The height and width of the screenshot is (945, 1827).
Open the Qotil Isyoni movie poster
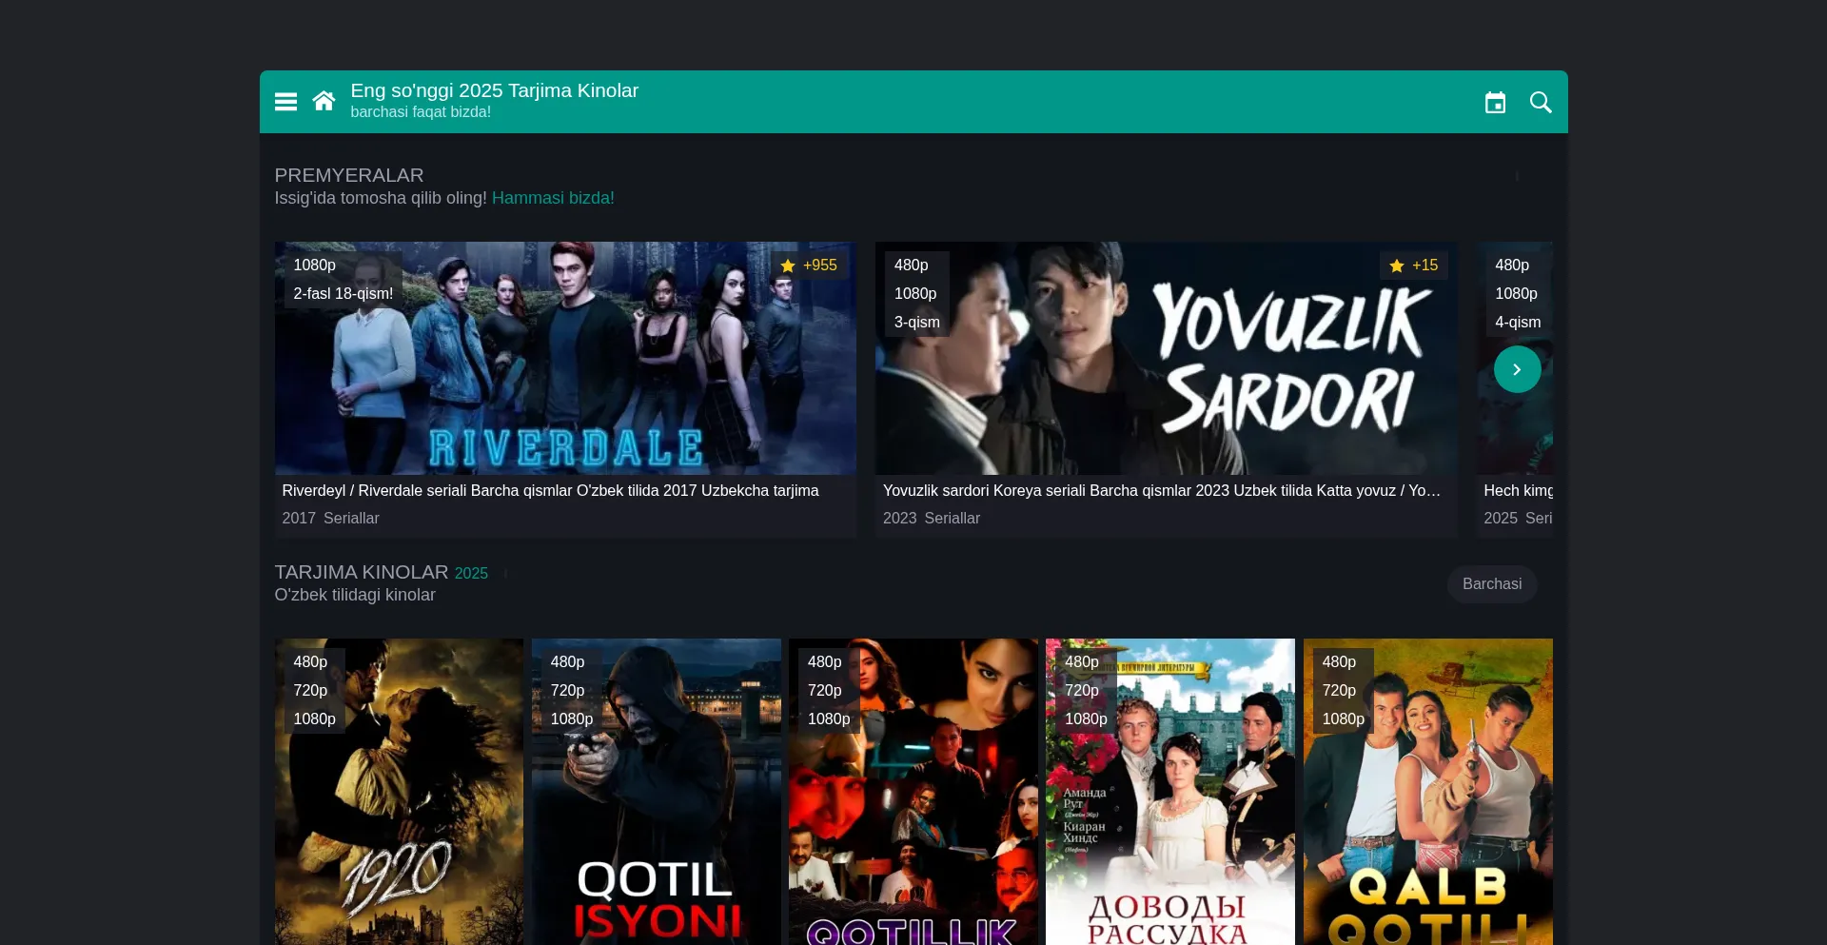(657, 792)
